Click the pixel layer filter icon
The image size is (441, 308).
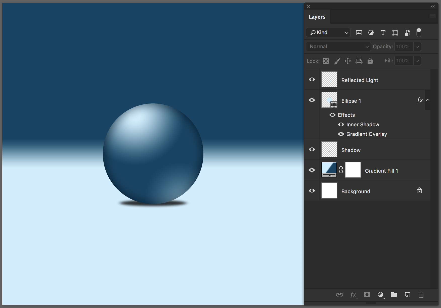(359, 33)
